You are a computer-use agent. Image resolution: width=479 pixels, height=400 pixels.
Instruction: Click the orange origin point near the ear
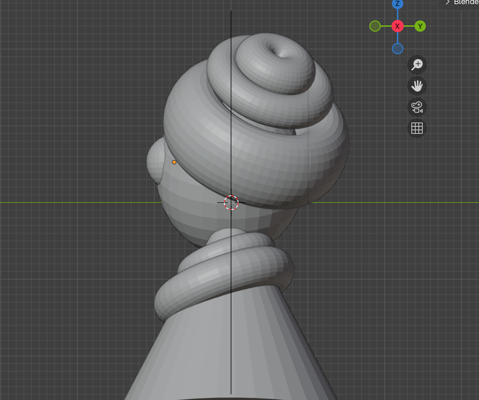(174, 162)
